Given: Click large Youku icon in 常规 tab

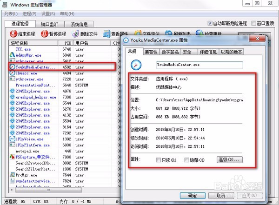Looking at the screenshot, I should pyautogui.click(x=136, y=65).
